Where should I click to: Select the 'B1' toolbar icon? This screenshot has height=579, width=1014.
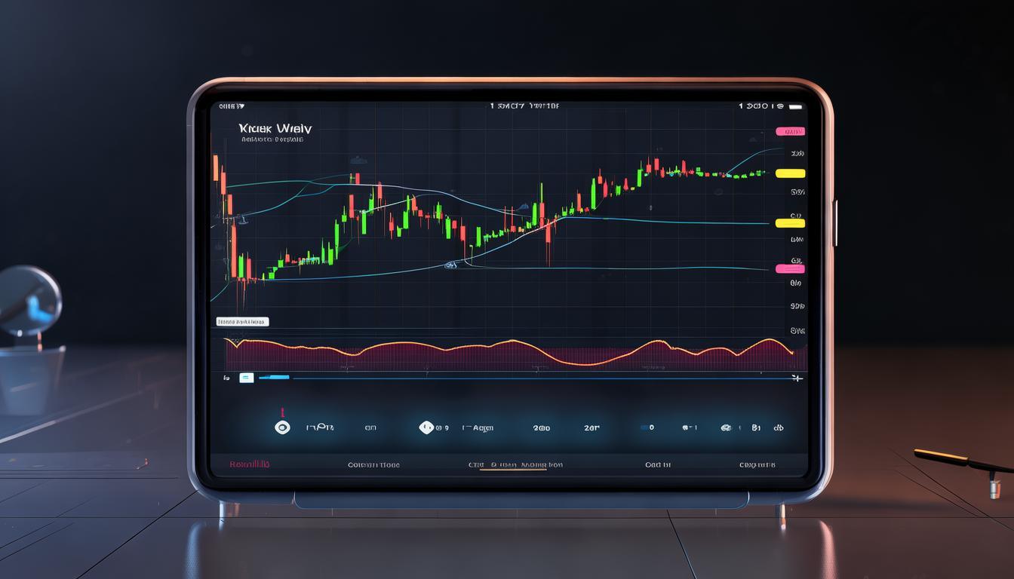(x=756, y=427)
